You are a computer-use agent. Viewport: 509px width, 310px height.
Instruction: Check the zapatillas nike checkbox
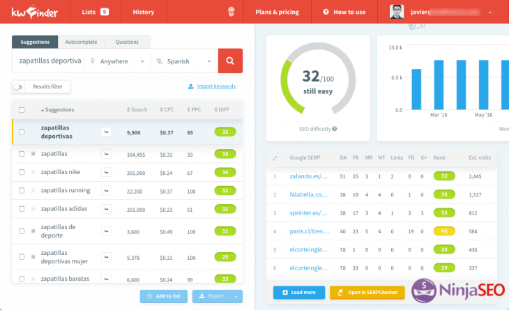tap(22, 172)
